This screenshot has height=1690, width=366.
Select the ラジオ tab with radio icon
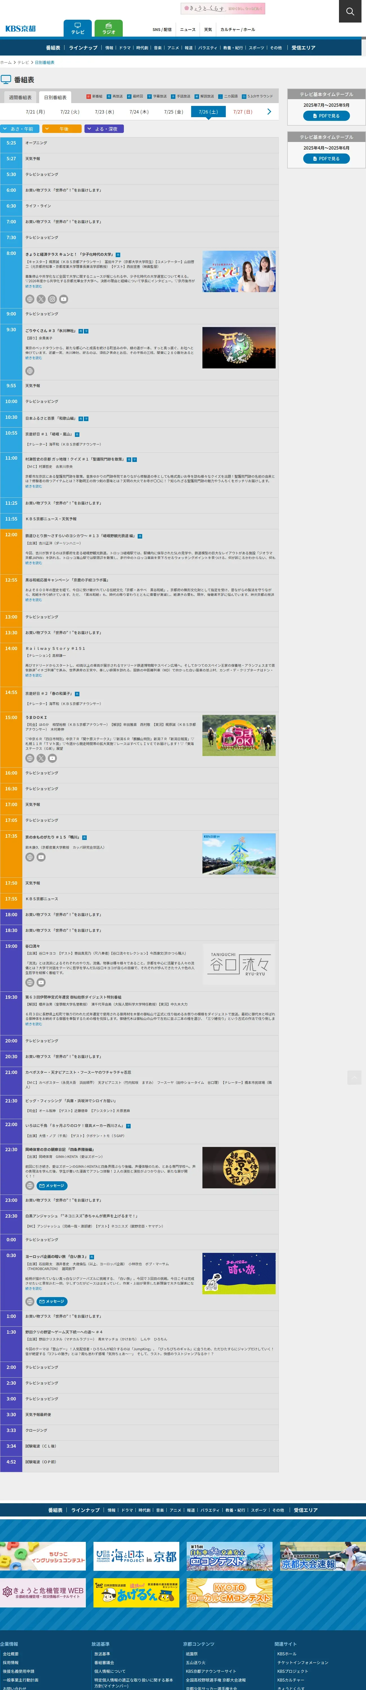[x=109, y=28]
